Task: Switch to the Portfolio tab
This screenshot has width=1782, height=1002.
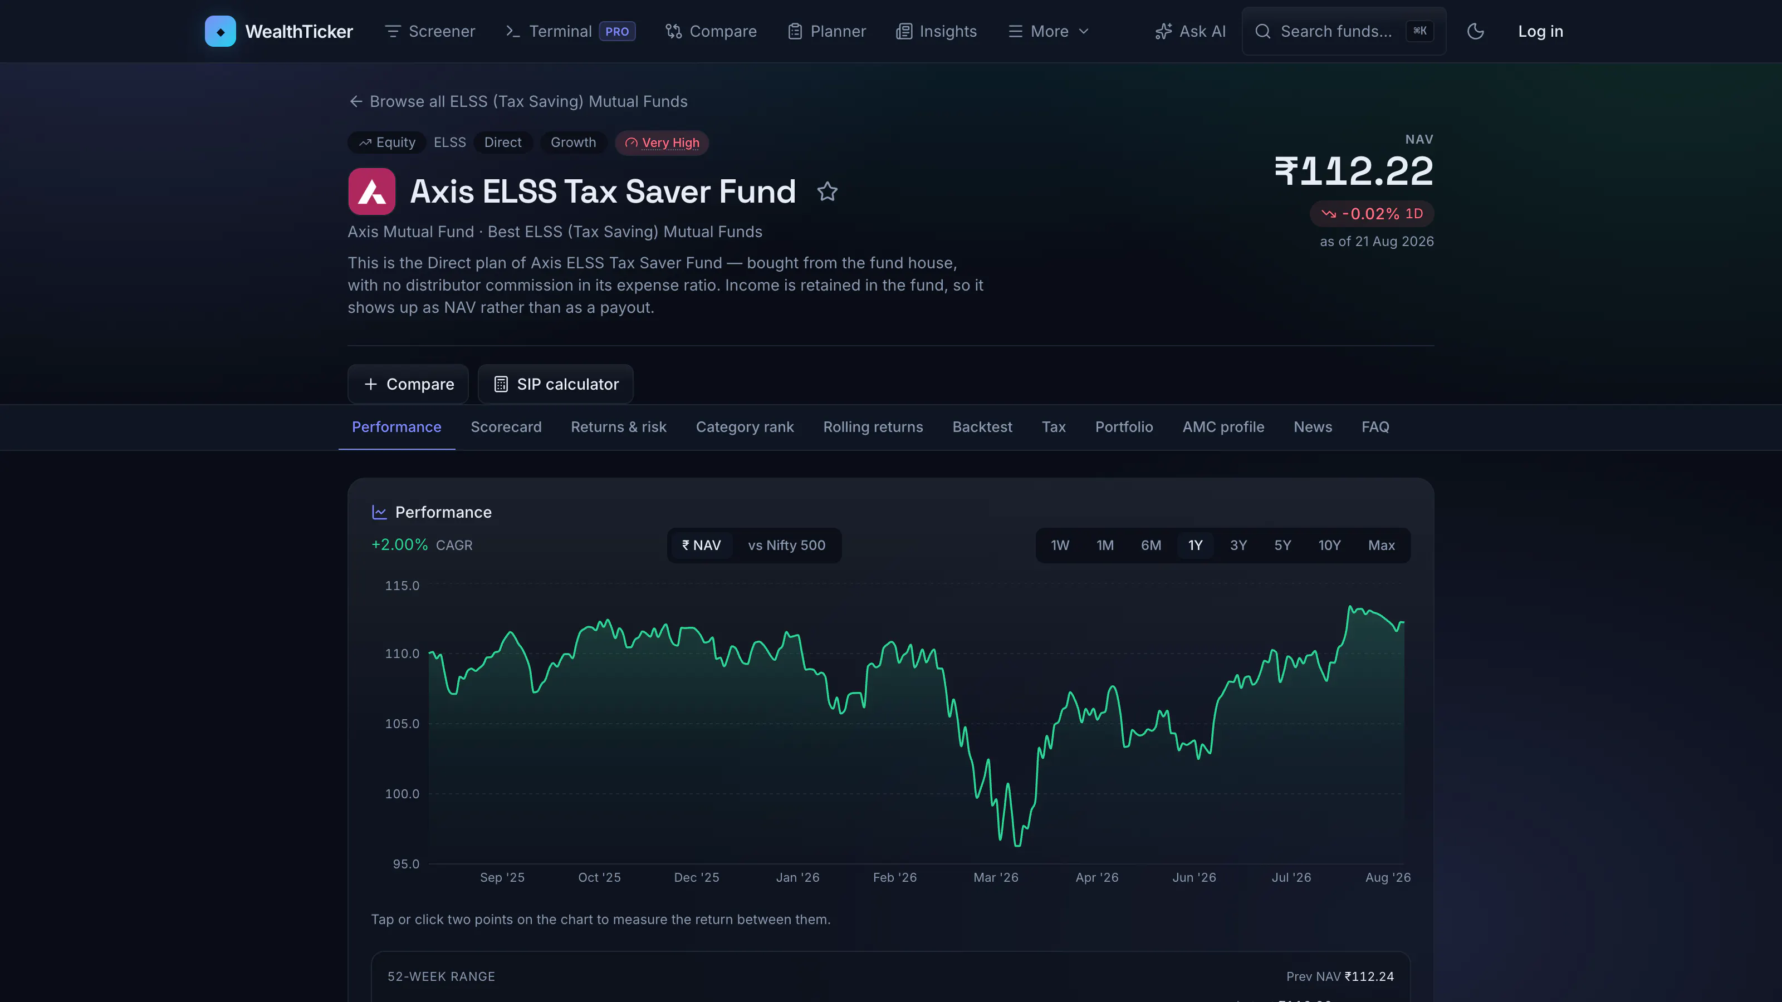Action: pyautogui.click(x=1124, y=428)
